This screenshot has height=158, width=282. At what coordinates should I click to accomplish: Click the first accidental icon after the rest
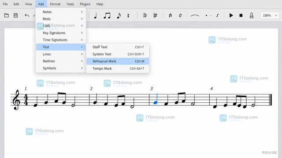145,15
